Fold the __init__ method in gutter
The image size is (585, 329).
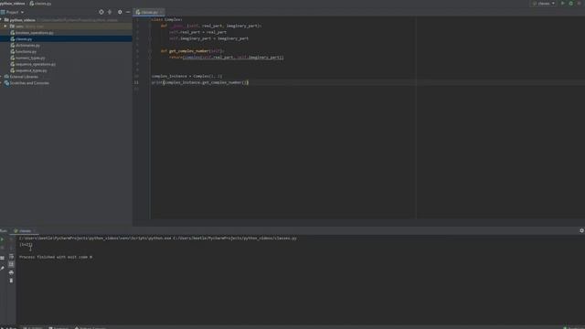150,26
